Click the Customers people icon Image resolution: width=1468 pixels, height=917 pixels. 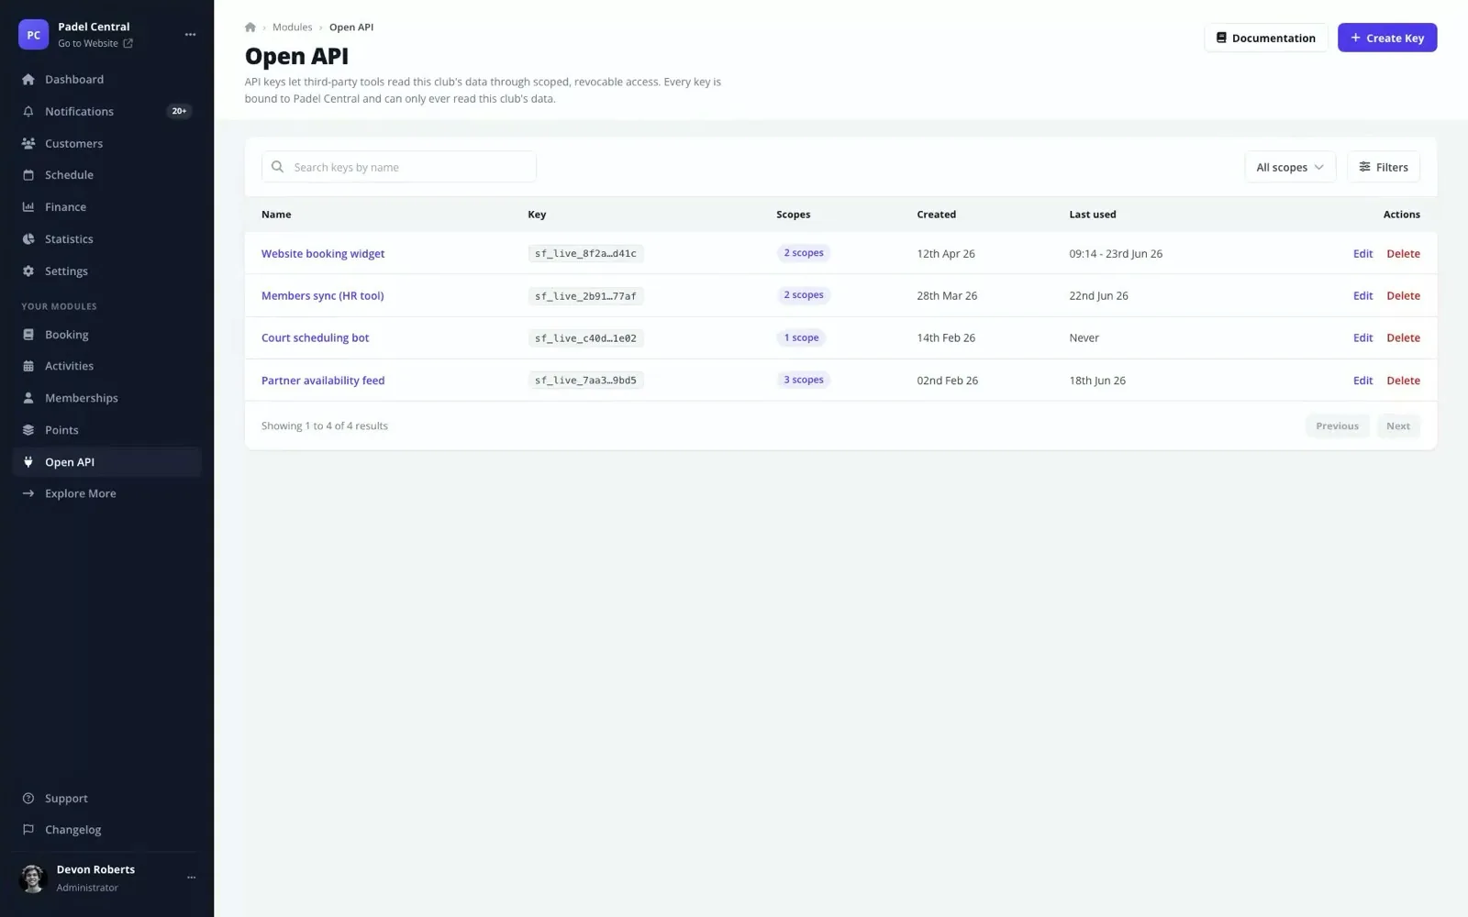click(x=28, y=144)
